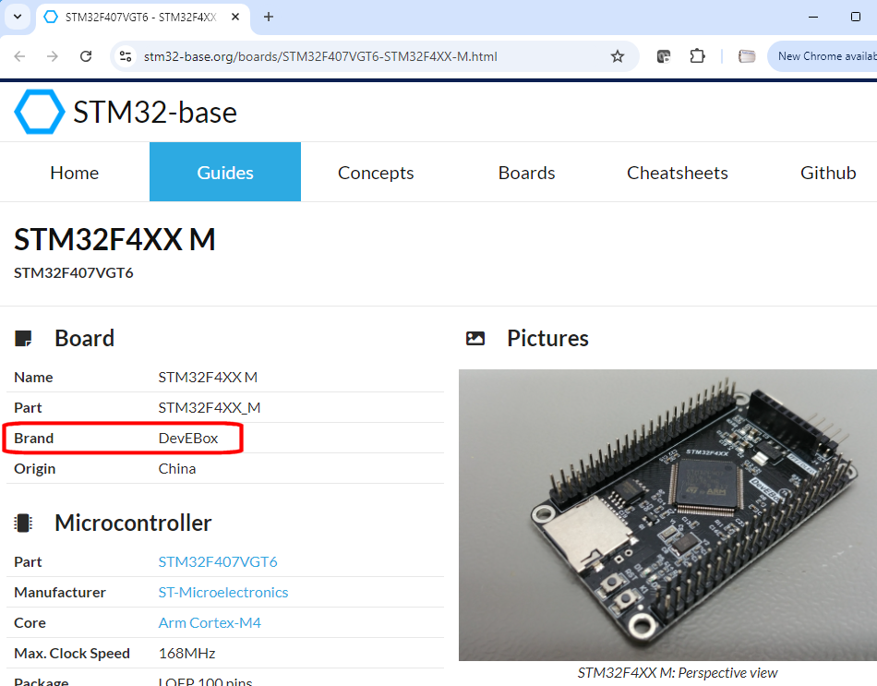The width and height of the screenshot is (877, 686).
Task: Click the Pictures section heading
Action: point(547,339)
